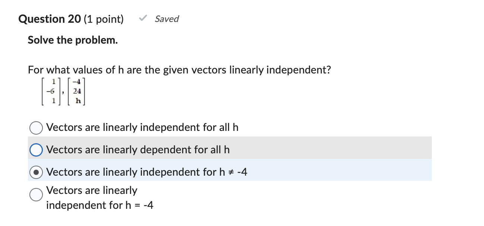Click the 'Solve the problem.' text

73,40
